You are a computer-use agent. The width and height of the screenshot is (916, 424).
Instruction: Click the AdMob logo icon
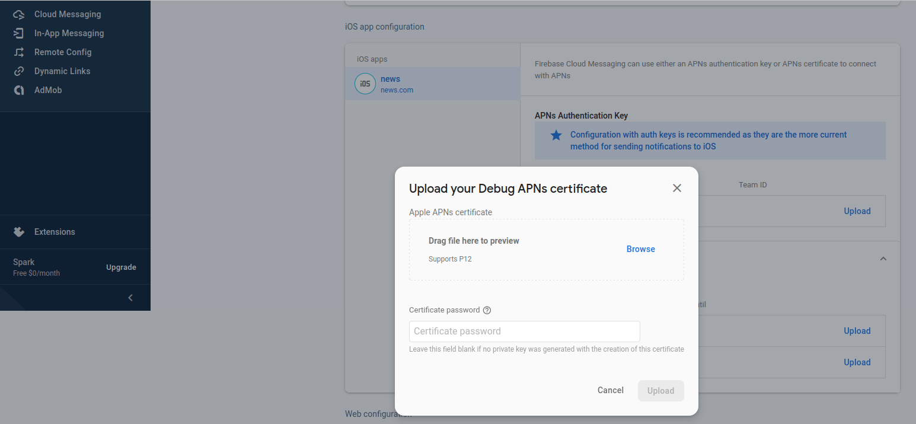click(19, 90)
